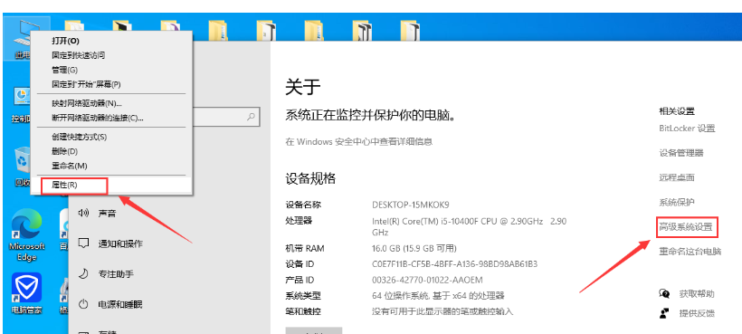The image size is (742, 334).
Task: Open the 高级系统设置 link
Action: point(686,227)
